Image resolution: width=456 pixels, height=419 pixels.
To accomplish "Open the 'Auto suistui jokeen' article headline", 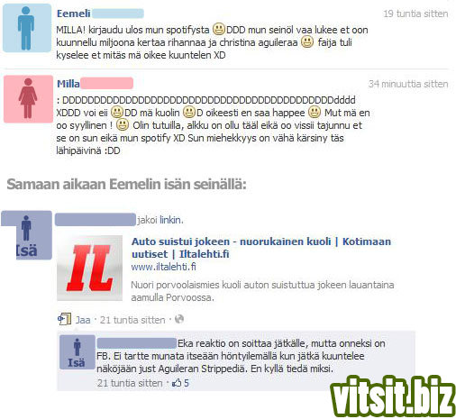I will (261, 248).
